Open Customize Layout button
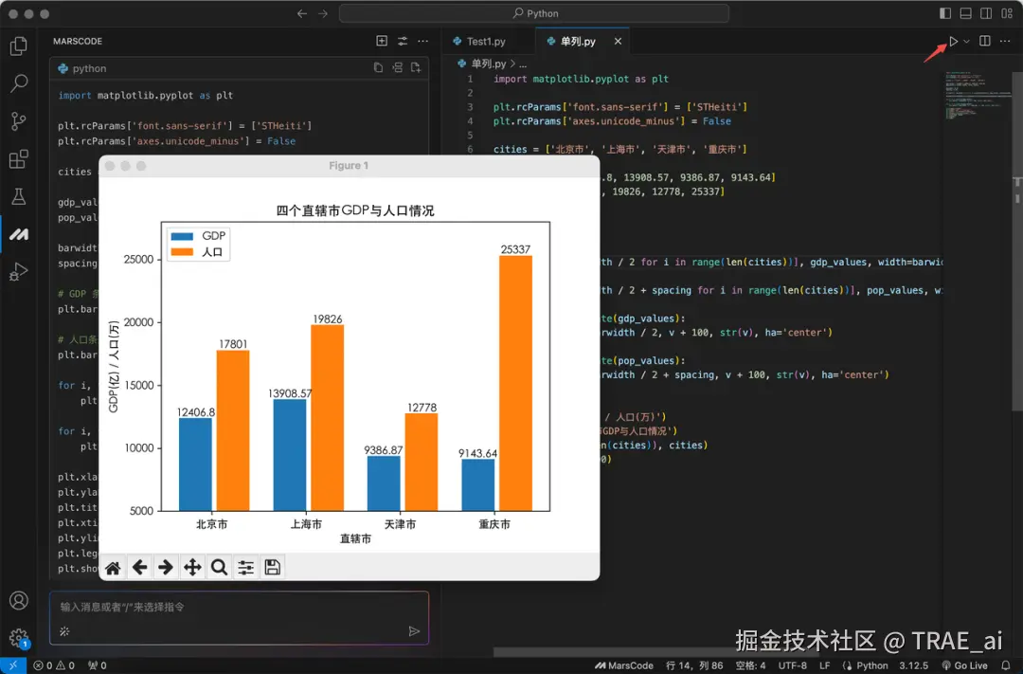This screenshot has height=674, width=1023. tap(1007, 13)
